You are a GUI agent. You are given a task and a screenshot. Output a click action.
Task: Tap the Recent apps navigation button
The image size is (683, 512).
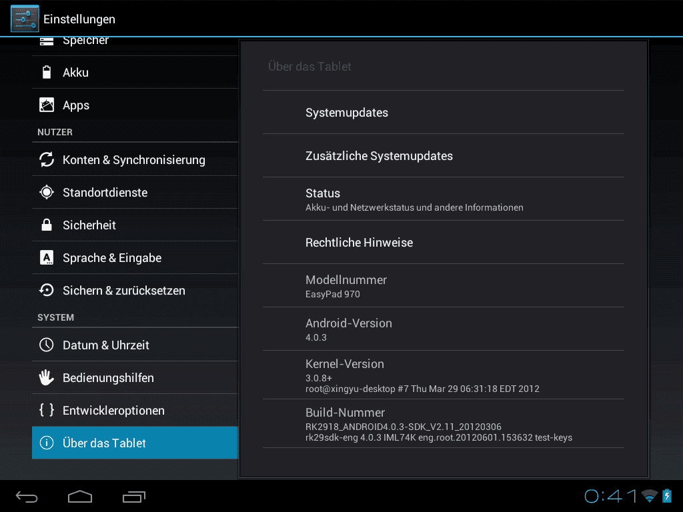point(133,496)
